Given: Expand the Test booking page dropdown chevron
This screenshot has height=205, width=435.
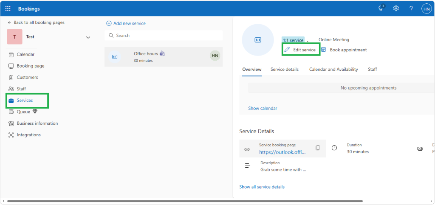Looking at the screenshot, I should [88, 37].
